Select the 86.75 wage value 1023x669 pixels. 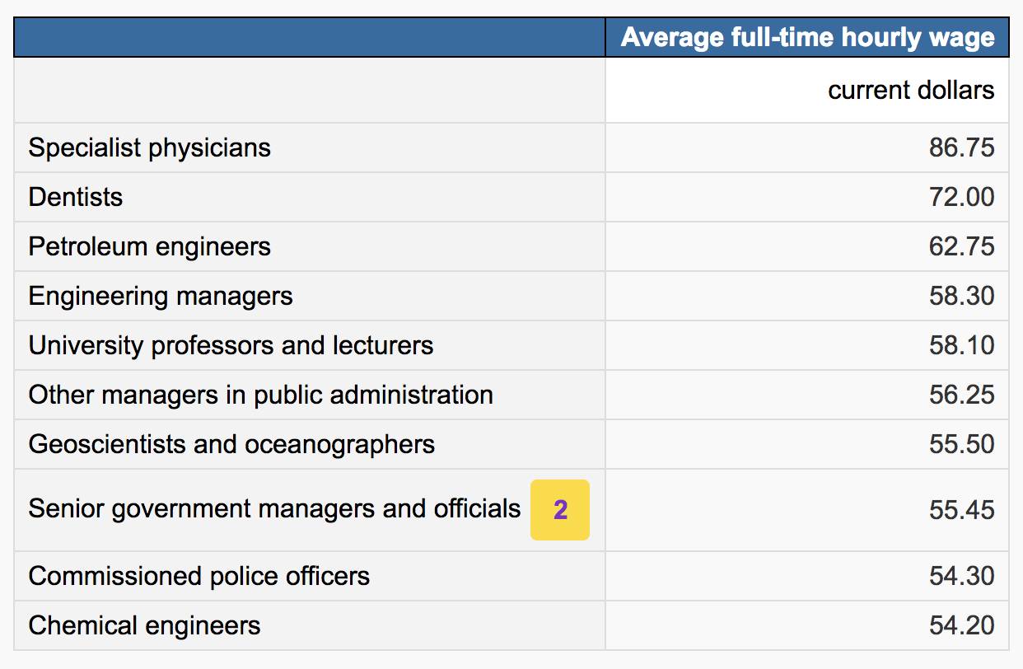[961, 148]
